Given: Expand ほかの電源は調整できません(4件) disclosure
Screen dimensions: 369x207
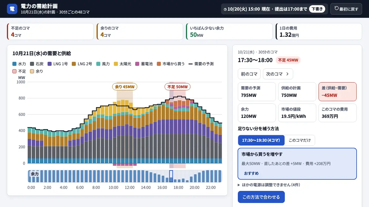Looking at the screenshot, I should coord(269,185).
